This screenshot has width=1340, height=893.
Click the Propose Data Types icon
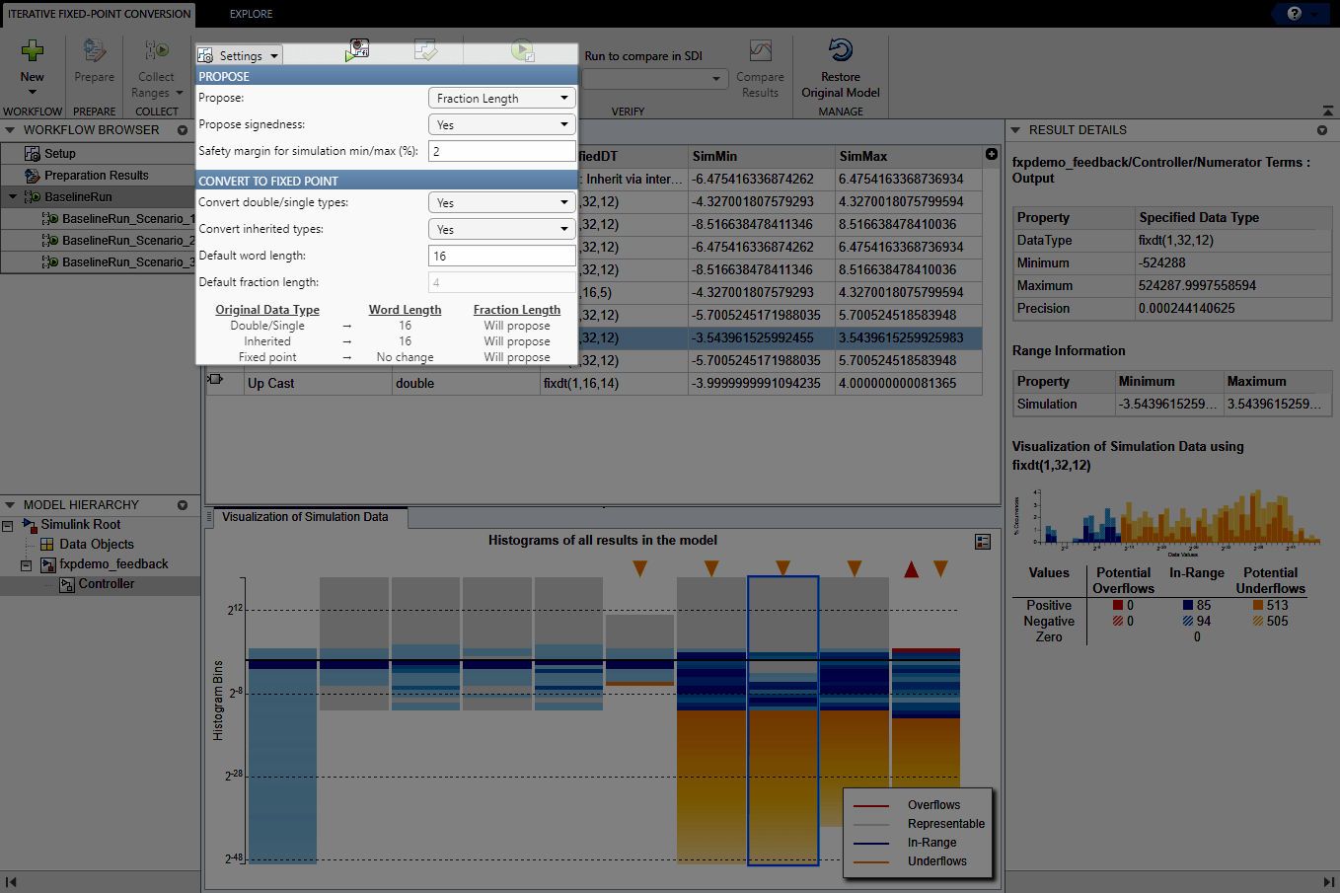click(x=357, y=51)
